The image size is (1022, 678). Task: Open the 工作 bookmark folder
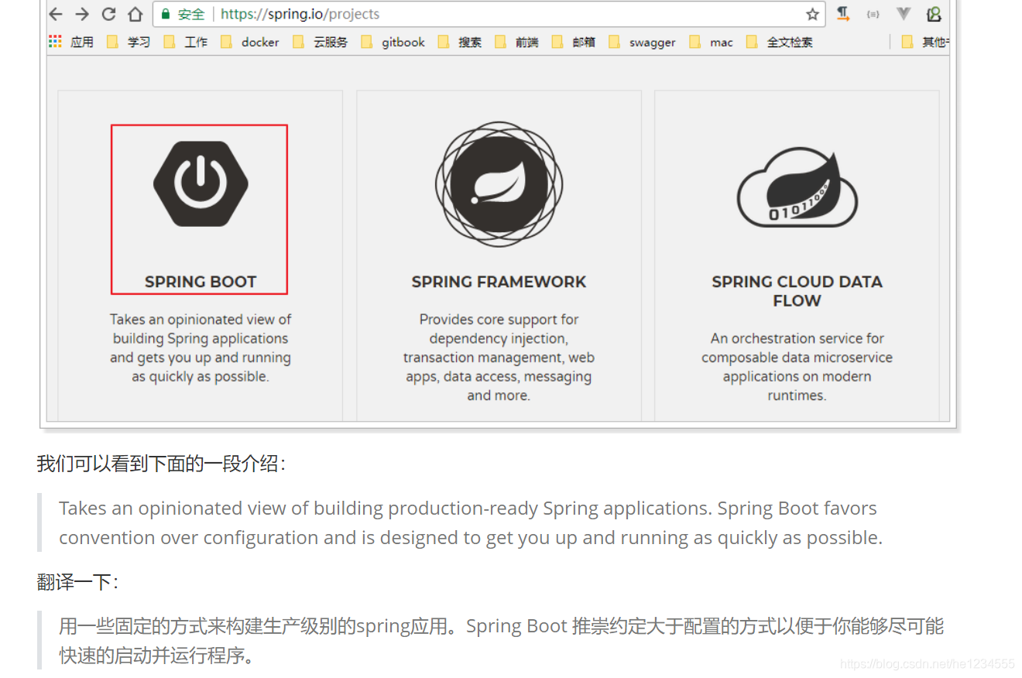pyautogui.click(x=186, y=42)
